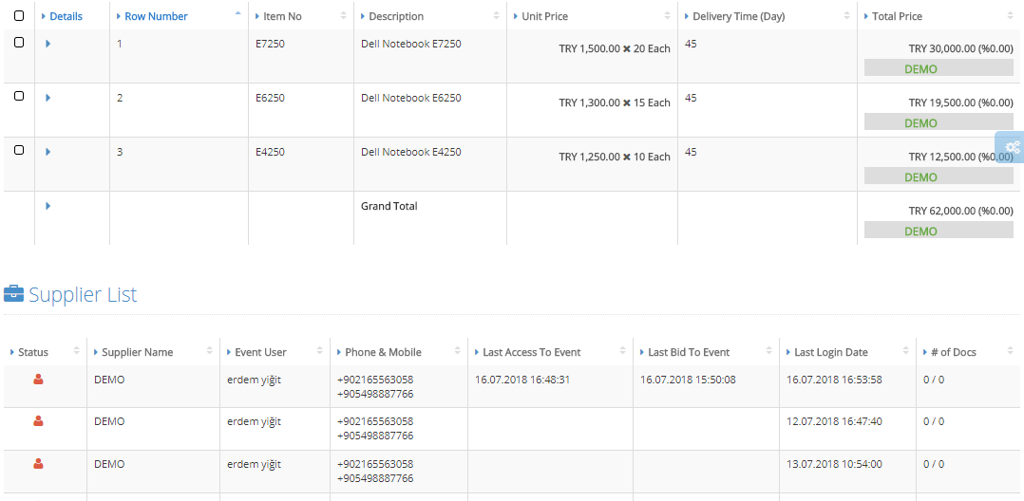Toggle the select-all checkbox in header

click(19, 15)
